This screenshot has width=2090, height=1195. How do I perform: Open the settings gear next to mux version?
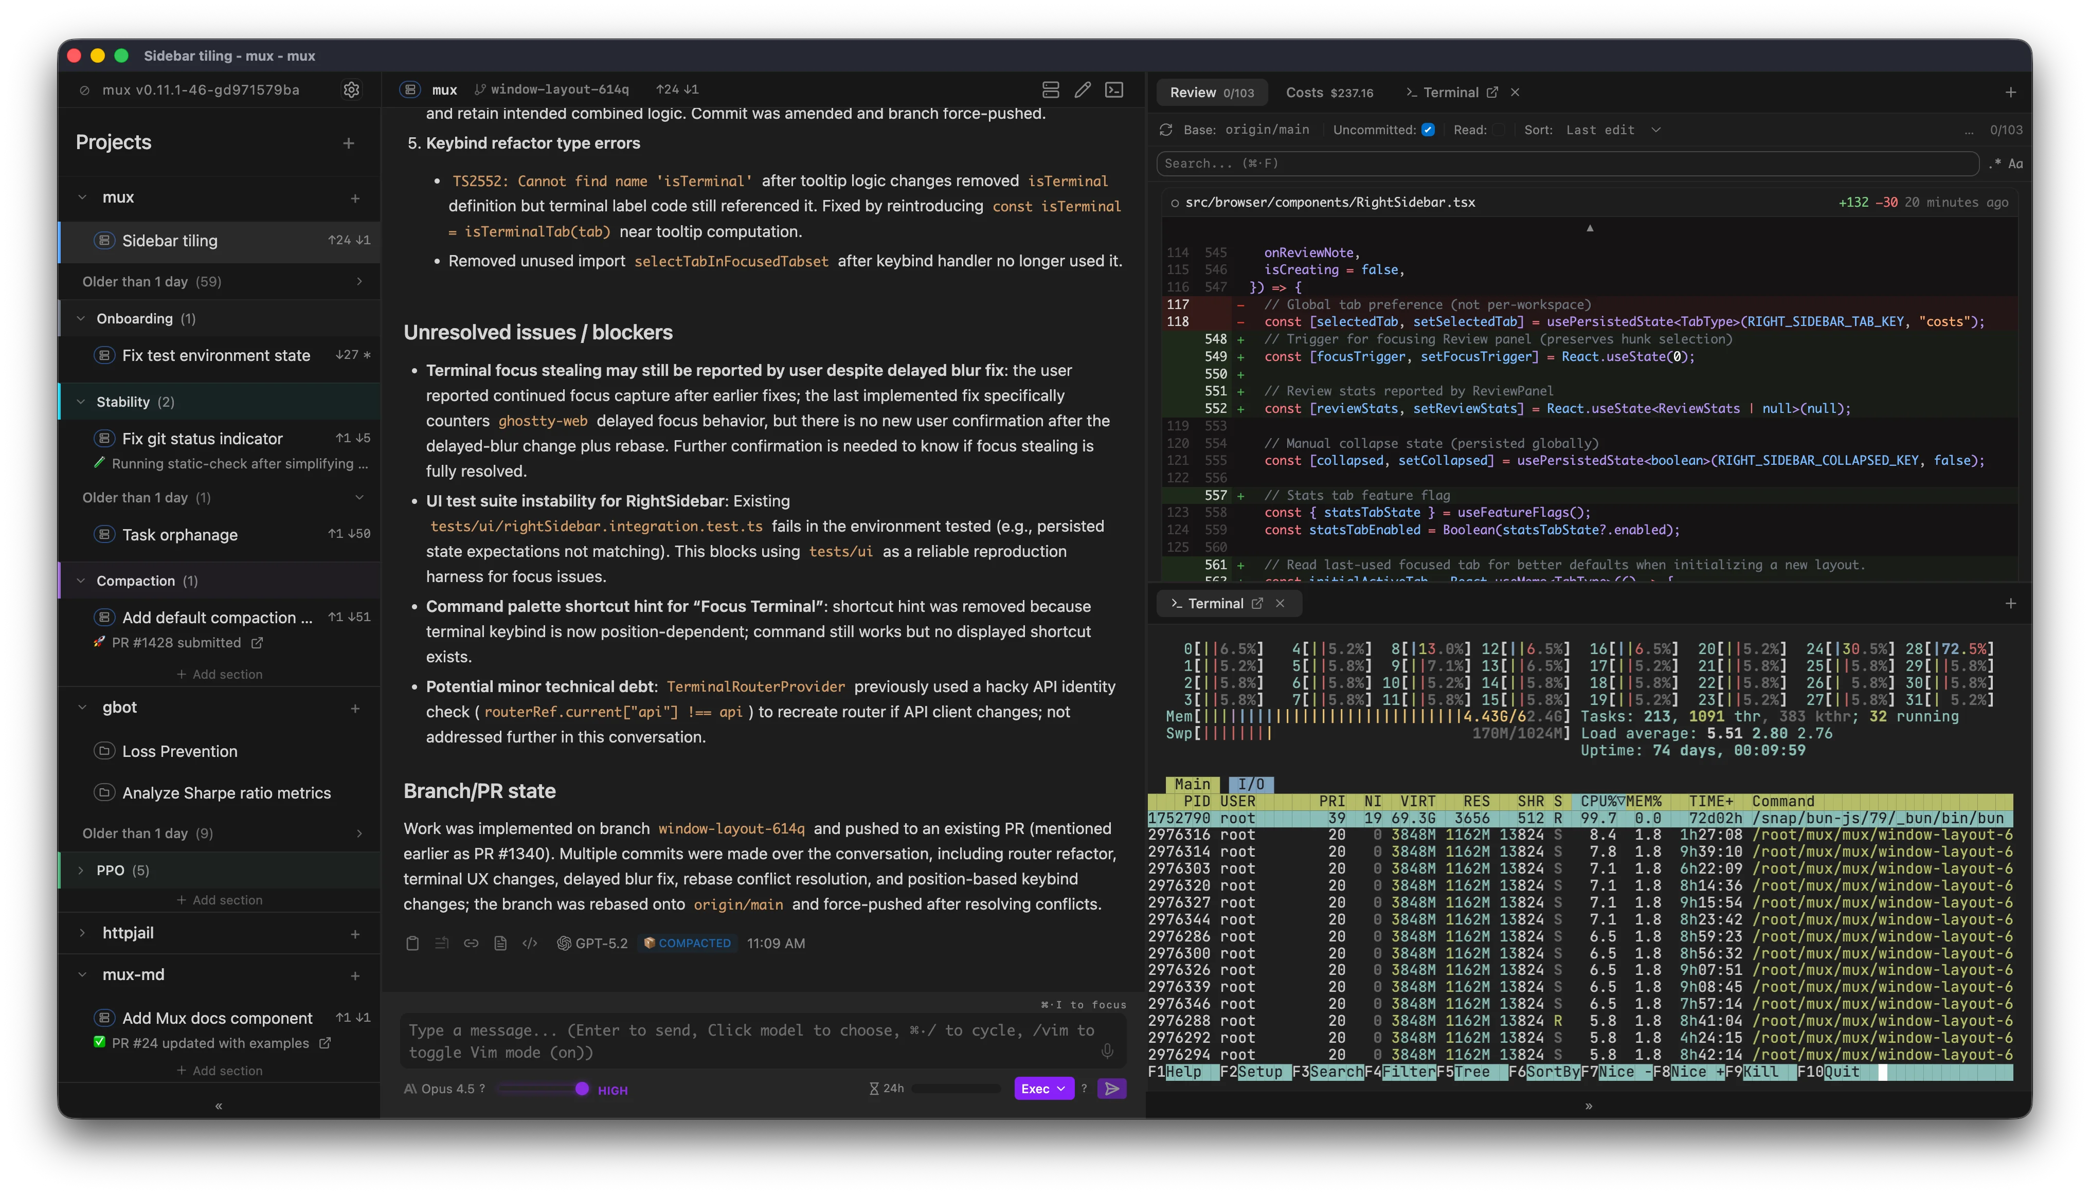coord(351,90)
